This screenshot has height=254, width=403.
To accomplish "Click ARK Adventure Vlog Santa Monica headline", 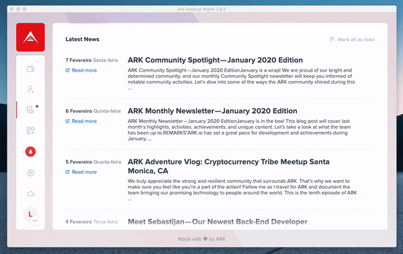I will [x=228, y=166].
